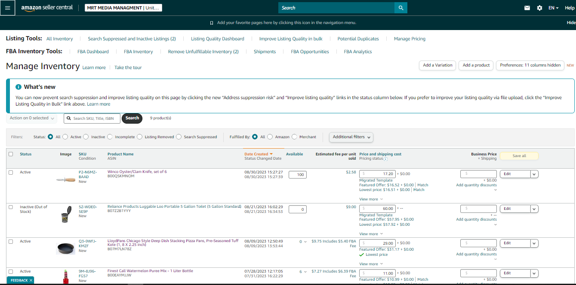Open the MRT MEDIA MANAGMENT account switcher
576x285 pixels.
click(x=123, y=8)
